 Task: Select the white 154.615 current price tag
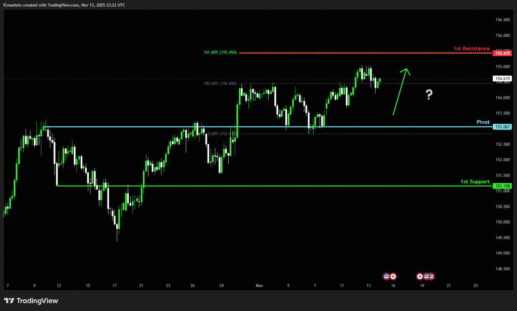tap(503, 78)
